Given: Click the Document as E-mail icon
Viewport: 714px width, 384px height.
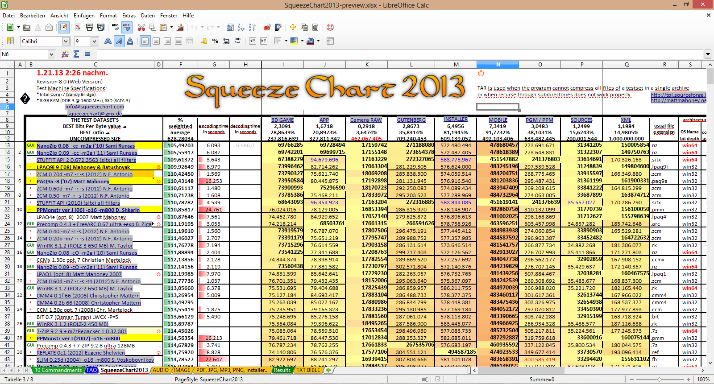Looking at the screenshot, I should 49,27.
